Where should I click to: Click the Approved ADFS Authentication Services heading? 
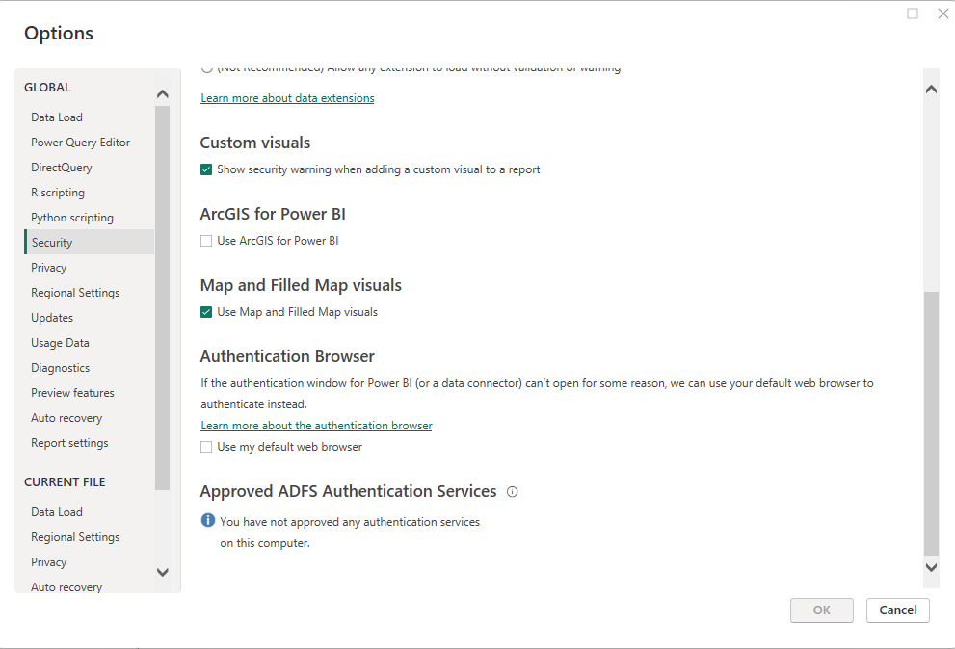(x=349, y=491)
